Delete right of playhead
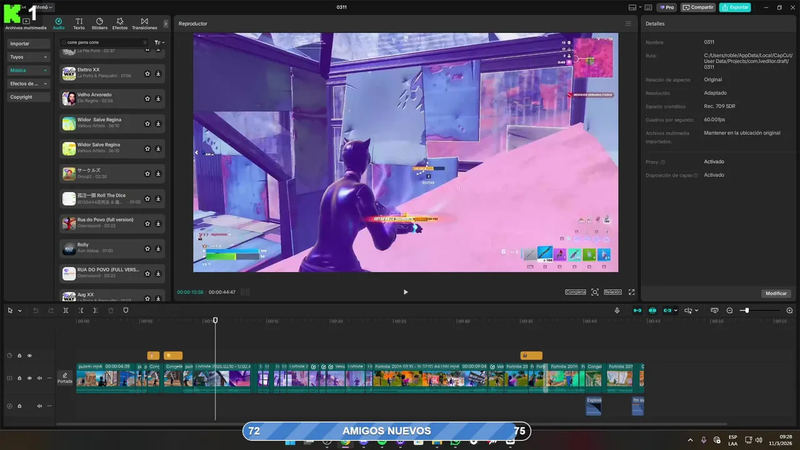 coord(96,310)
